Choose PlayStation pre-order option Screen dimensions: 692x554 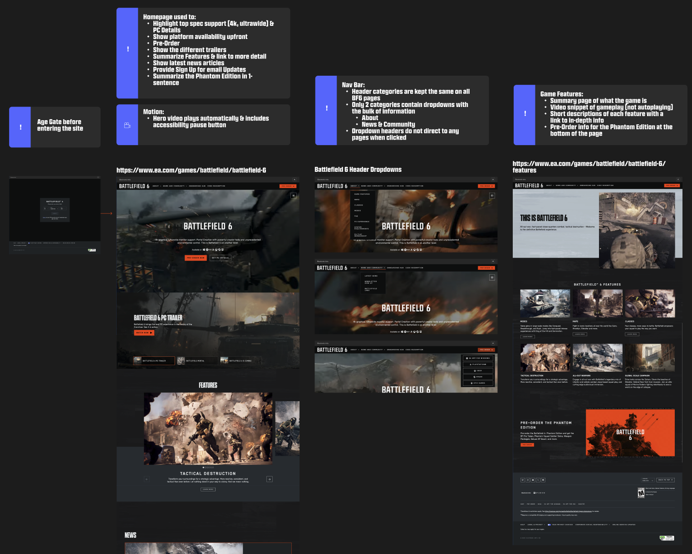(478, 364)
